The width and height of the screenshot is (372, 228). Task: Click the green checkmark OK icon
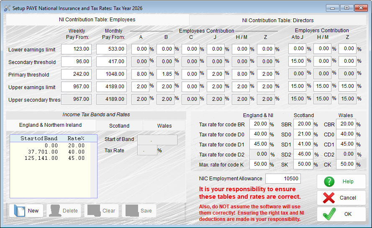pyautogui.click(x=329, y=214)
